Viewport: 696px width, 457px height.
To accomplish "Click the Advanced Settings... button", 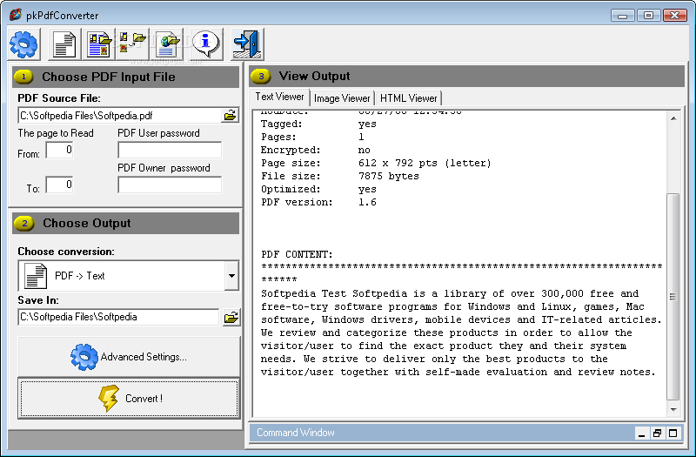I will coord(129,357).
